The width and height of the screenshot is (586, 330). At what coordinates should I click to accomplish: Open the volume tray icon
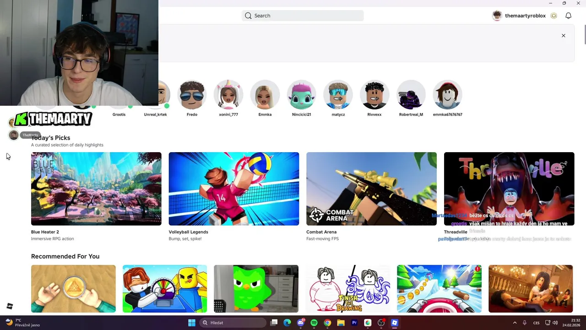[555, 323]
